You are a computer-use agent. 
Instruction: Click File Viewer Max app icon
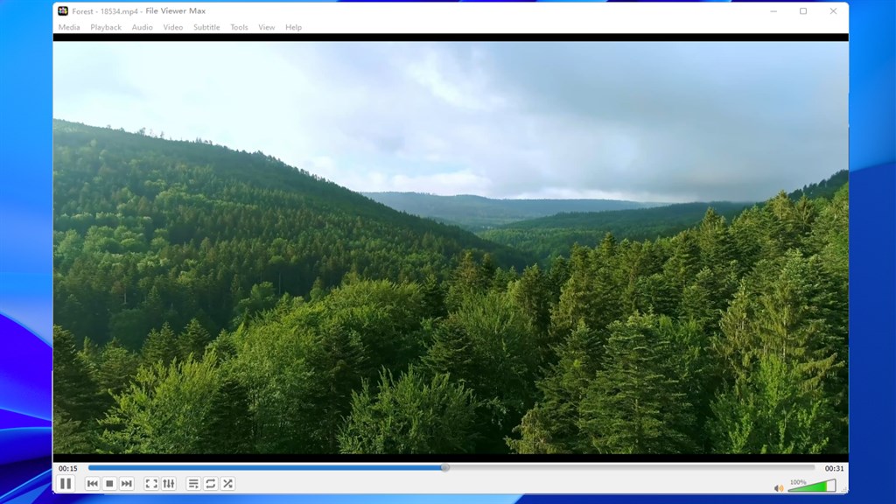click(x=63, y=10)
